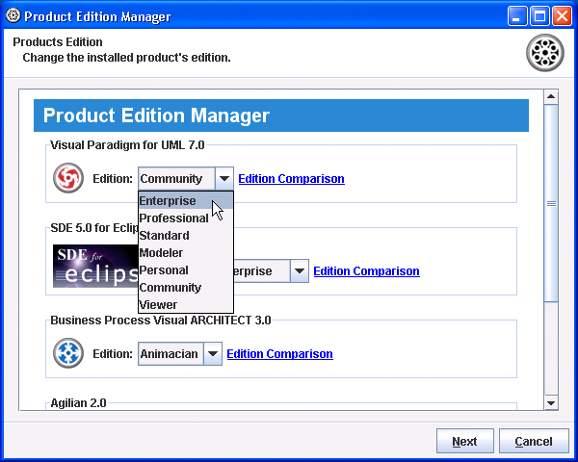Open Edition Comparison link for Business Process Visual ARCHITECT
This screenshot has width=578, height=462.
(x=279, y=353)
